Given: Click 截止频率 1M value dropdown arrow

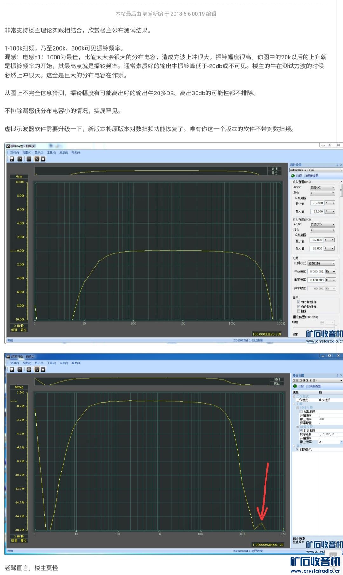Looking at the screenshot, I should [x=342, y=442].
